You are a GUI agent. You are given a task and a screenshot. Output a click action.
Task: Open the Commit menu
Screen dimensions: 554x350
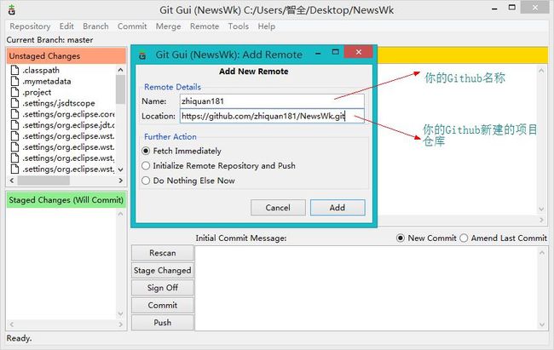(x=132, y=26)
